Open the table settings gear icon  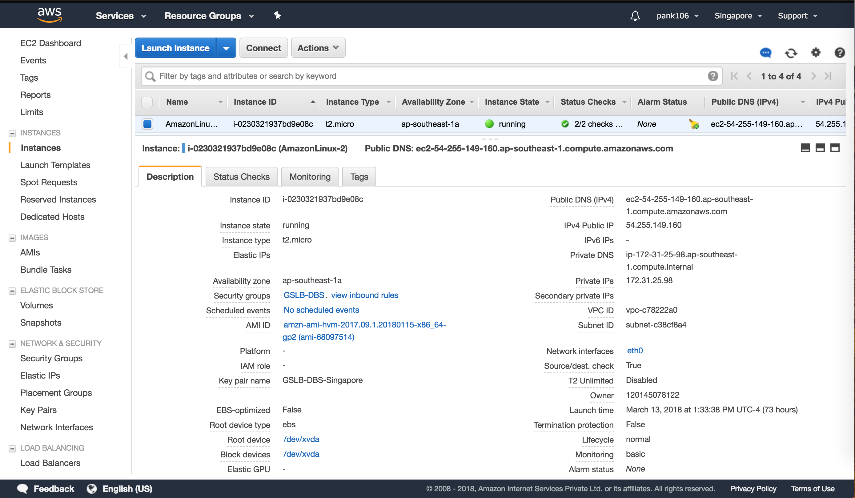(815, 53)
